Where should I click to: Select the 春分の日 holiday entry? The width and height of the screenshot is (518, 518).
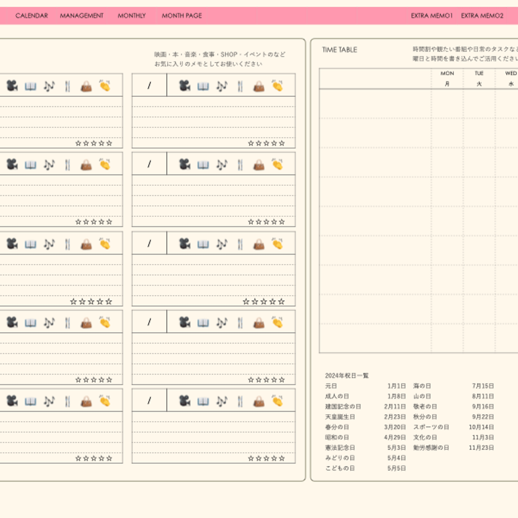point(337,427)
